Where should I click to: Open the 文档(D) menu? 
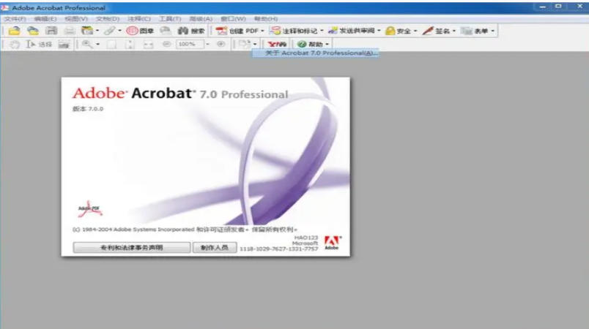108,19
